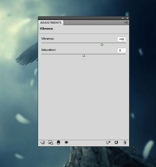Screen dimensions: 156x167
Task: Click the Vibrance panel heading
Action: (x=46, y=29)
